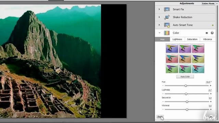Screen dimensions: 219x123
Task: Select bottom-left green hue preset thumbnail
Action: [172, 68]
